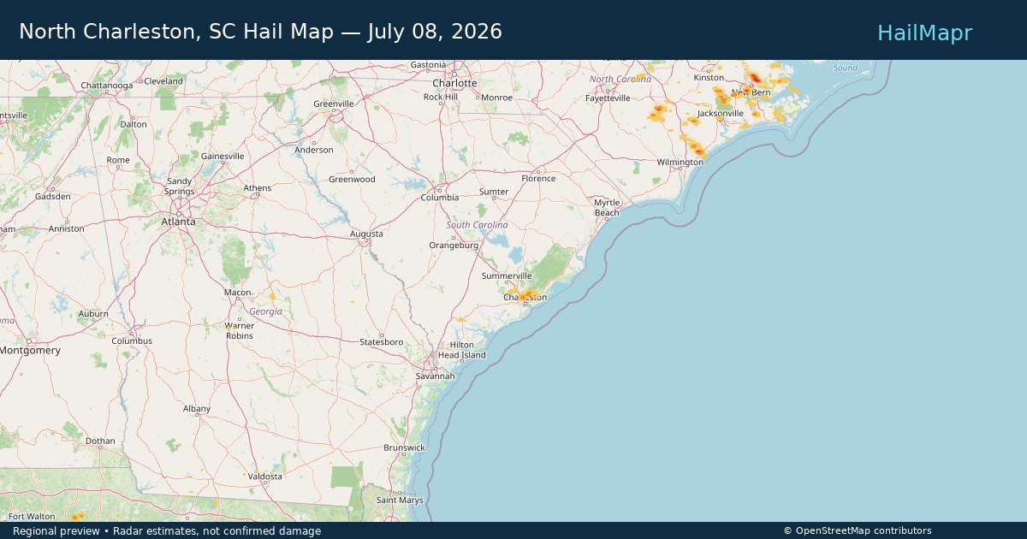Select the Myrtle Beach label

tap(607, 207)
